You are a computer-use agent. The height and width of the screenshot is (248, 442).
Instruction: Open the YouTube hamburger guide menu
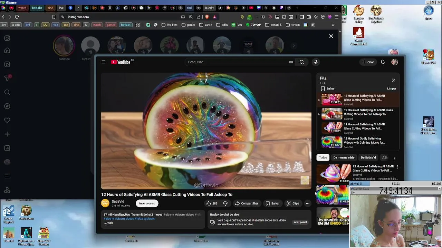[103, 62]
